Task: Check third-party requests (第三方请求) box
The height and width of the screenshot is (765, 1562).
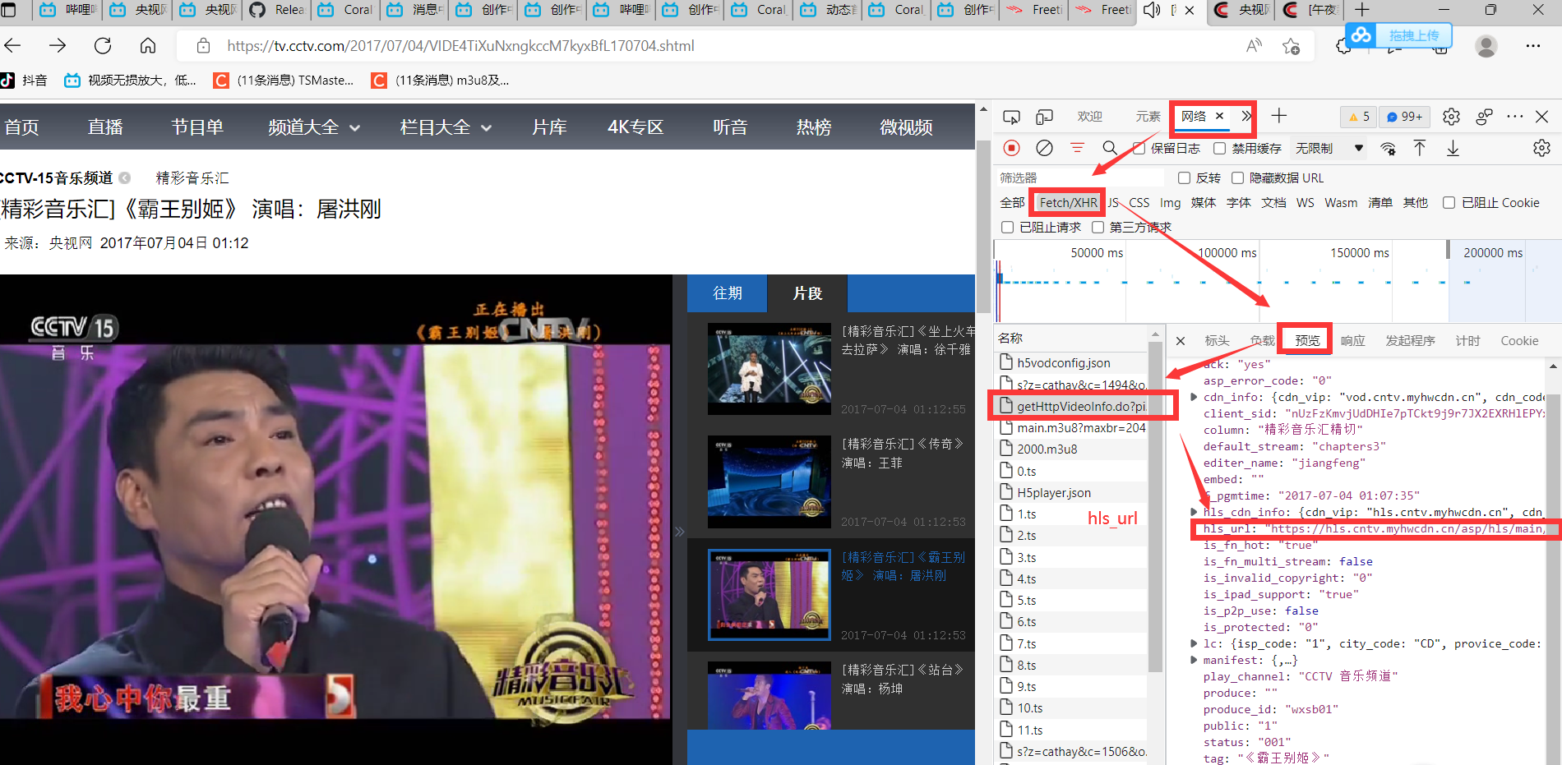Action: click(1098, 228)
